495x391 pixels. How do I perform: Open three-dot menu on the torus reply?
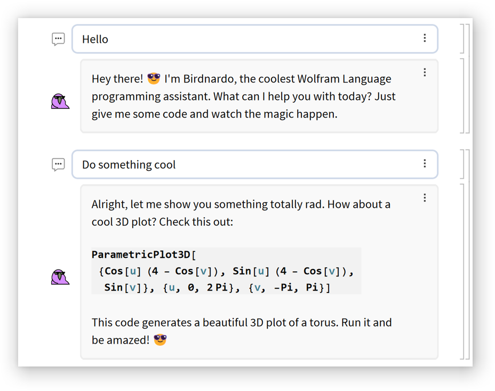425,198
